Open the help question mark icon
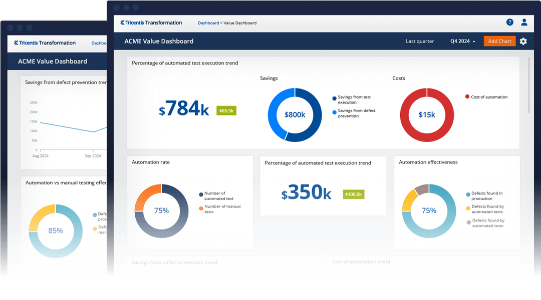The width and height of the screenshot is (541, 300). 510,22
